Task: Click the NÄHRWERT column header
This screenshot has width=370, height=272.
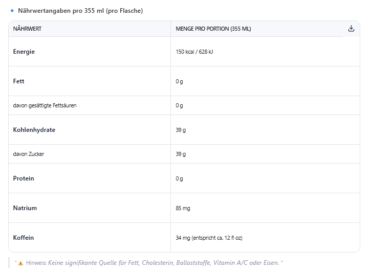Action: pos(27,29)
